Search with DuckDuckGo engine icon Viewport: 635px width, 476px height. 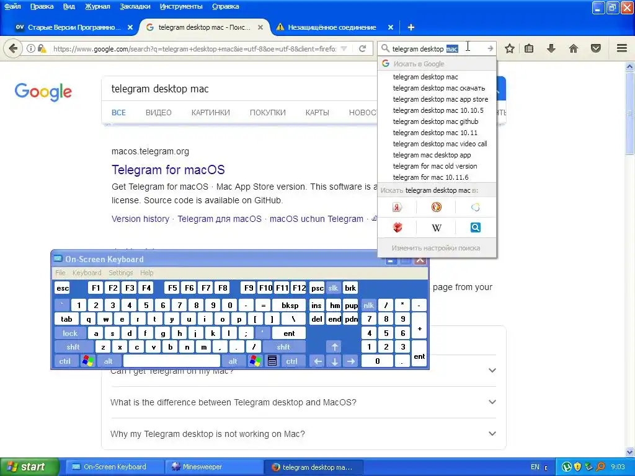pyautogui.click(x=436, y=207)
